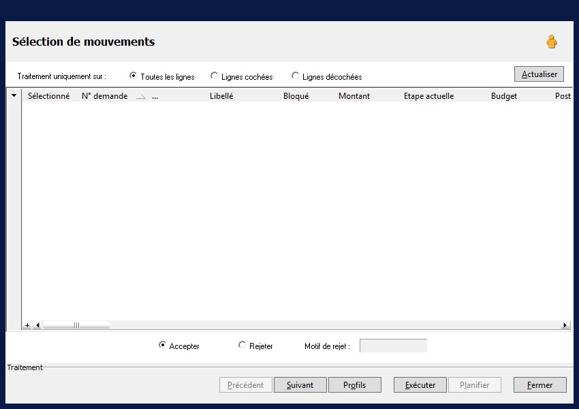579x409 pixels.
Task: Click the ellipsis column header
Action: [x=155, y=97]
